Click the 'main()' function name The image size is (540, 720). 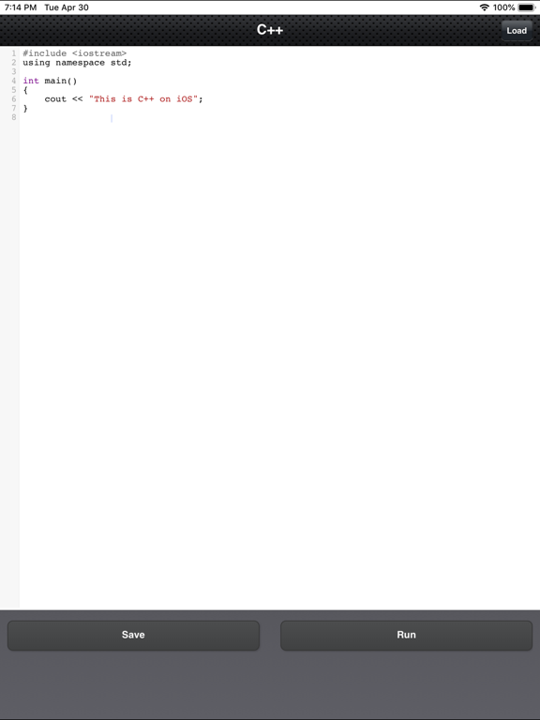tap(61, 81)
